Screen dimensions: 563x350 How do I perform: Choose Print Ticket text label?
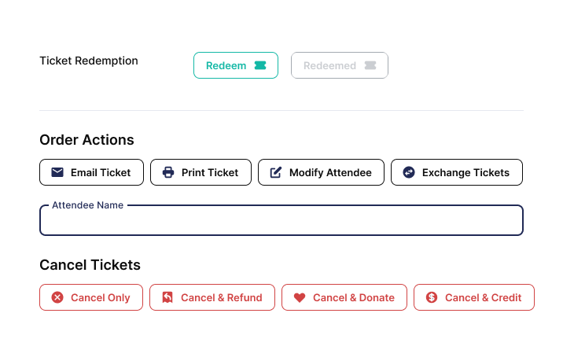(210, 173)
